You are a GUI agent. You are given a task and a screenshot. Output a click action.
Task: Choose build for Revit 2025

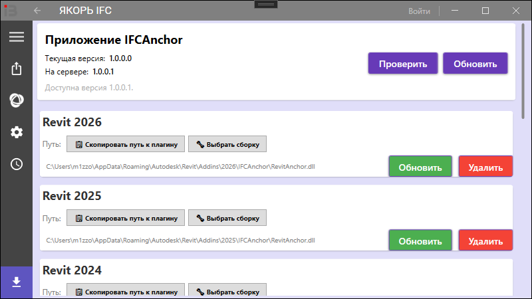(x=227, y=218)
